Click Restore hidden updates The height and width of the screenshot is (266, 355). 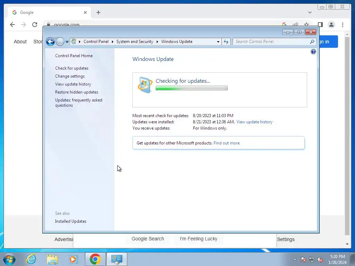(77, 92)
